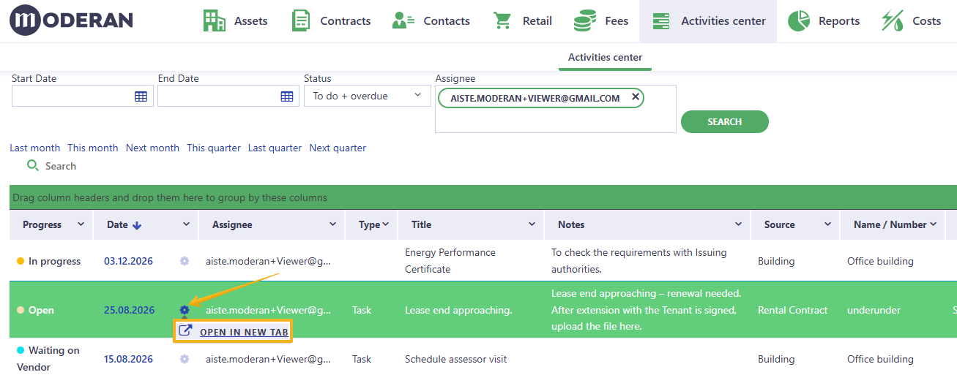This screenshot has height=375, width=957.
Task: Click the search magnifier icon
Action: point(33,166)
